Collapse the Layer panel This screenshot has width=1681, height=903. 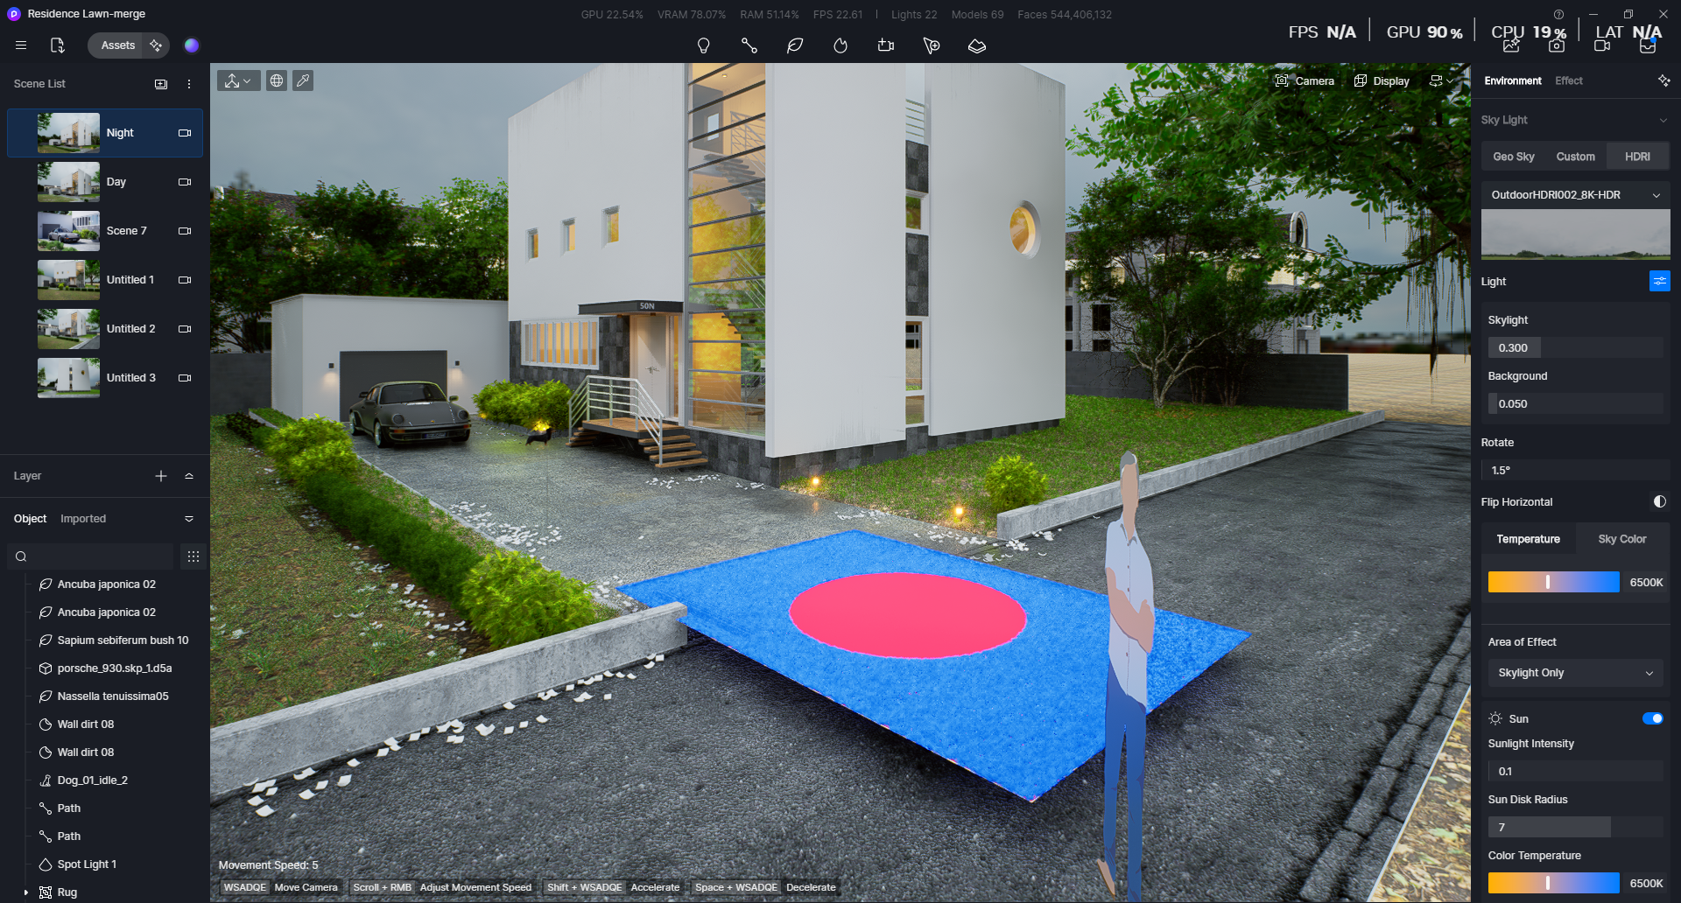point(189,476)
